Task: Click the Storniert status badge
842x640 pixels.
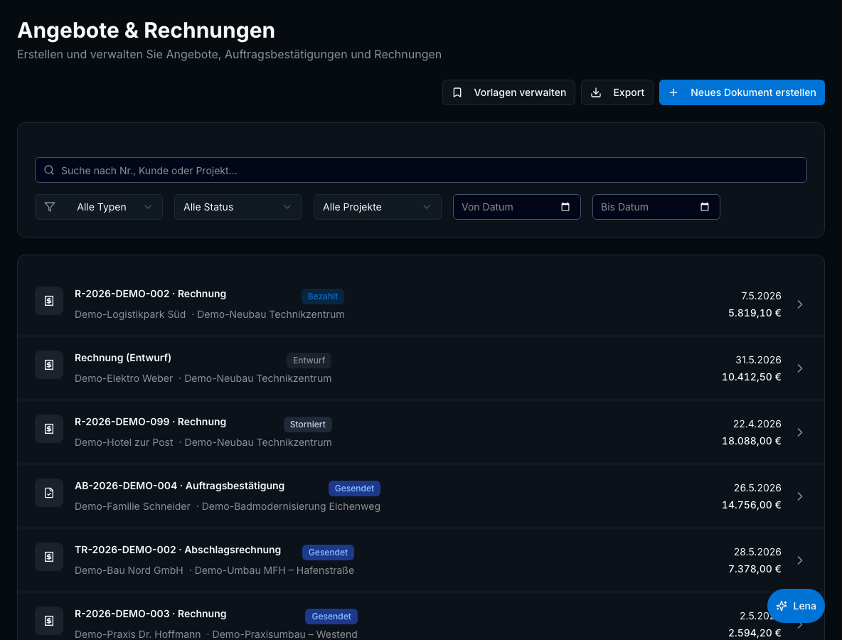Action: point(308,424)
